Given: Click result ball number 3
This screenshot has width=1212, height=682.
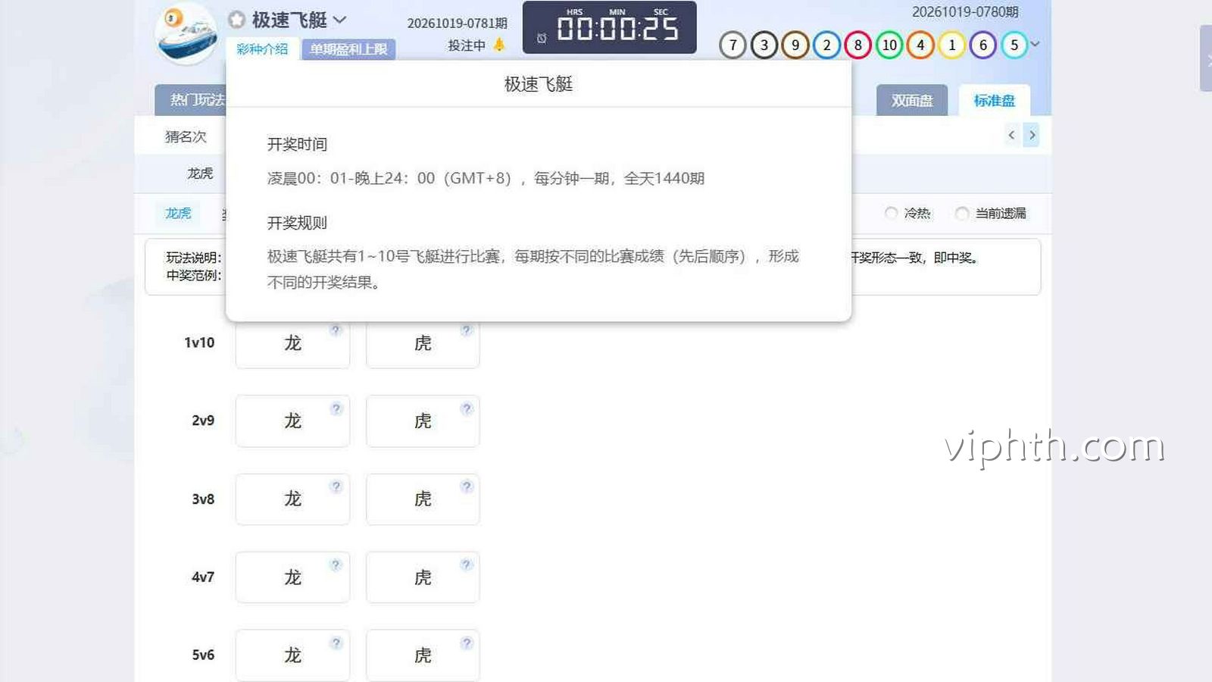Looking at the screenshot, I should (764, 45).
